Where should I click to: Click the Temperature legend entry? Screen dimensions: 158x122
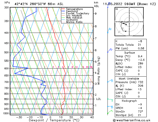(74, 9)
